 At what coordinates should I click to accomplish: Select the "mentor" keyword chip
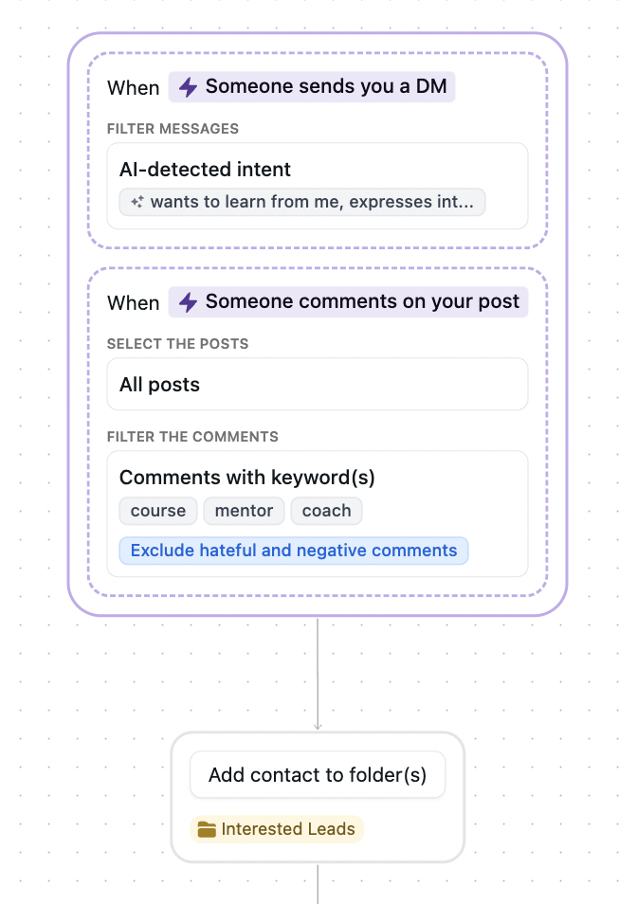click(x=244, y=511)
